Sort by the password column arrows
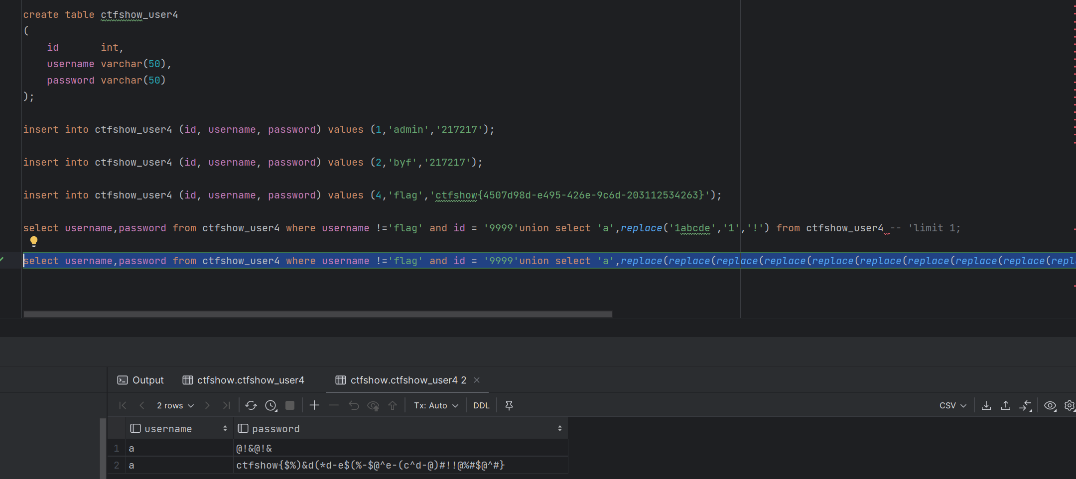The width and height of the screenshot is (1076, 479). pyautogui.click(x=560, y=428)
